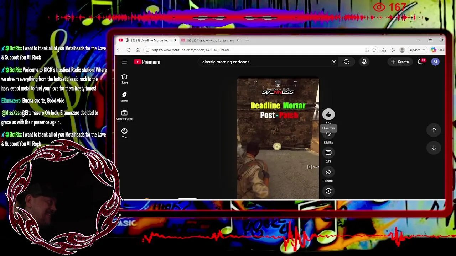The height and width of the screenshot is (256, 456).
Task: Open the M account avatar menu
Action: pyautogui.click(x=435, y=62)
